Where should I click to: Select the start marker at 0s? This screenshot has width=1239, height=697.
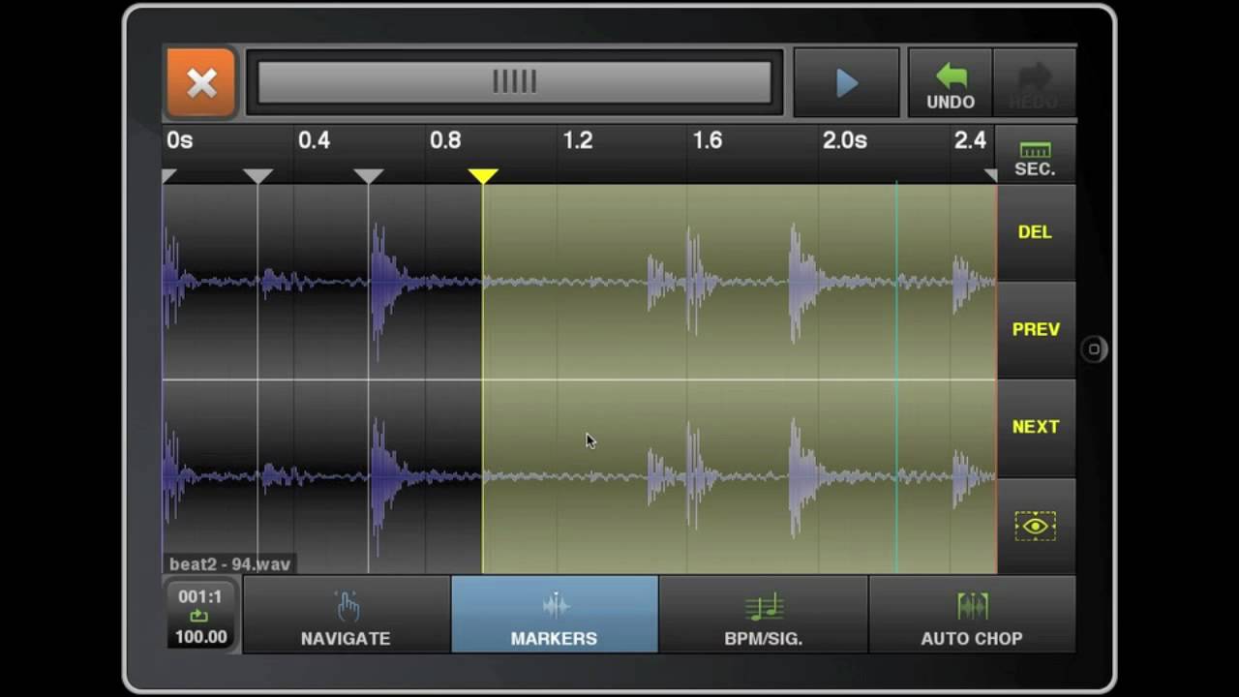pos(169,175)
